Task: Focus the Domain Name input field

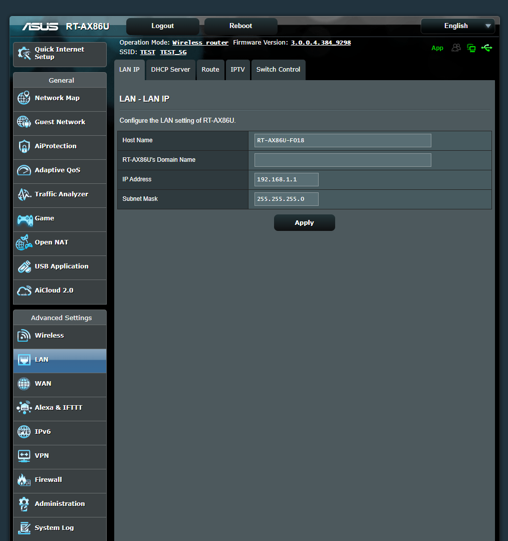Action: [x=343, y=160]
